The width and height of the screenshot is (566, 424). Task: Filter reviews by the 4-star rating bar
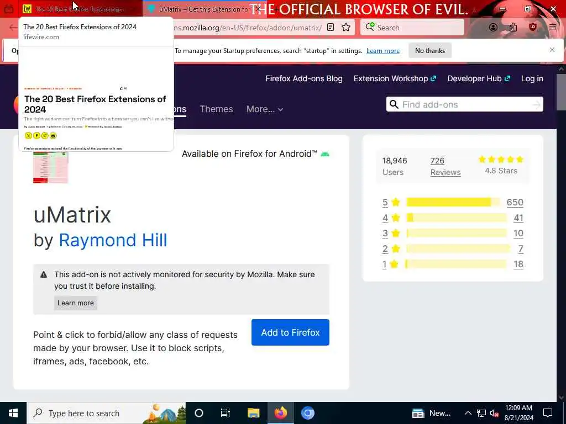[456, 218]
